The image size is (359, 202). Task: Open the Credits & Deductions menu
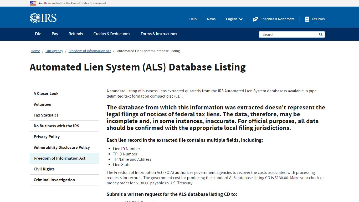[112, 34]
